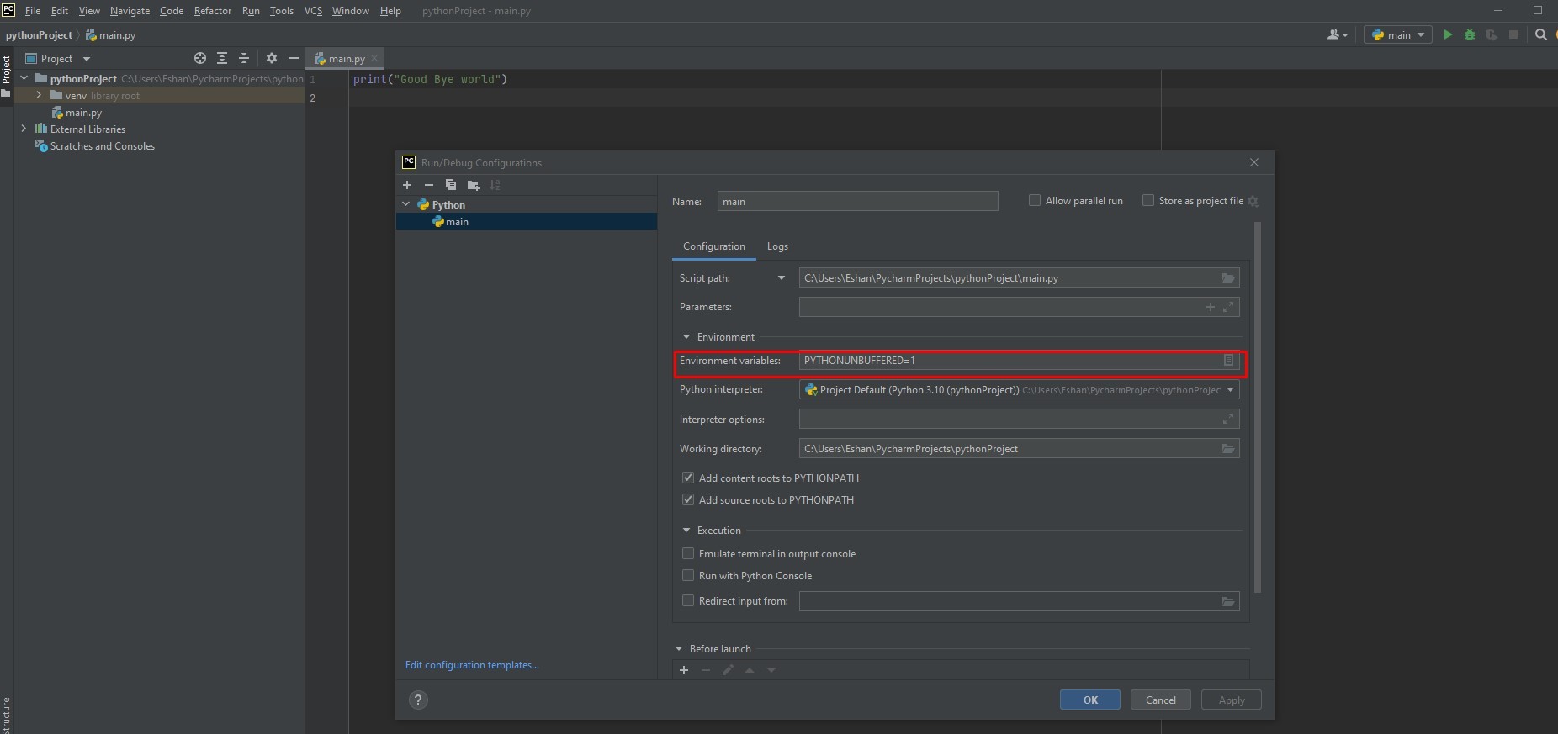Open help for Run/Debug Configurations
The width and height of the screenshot is (1558, 734).
pos(418,700)
